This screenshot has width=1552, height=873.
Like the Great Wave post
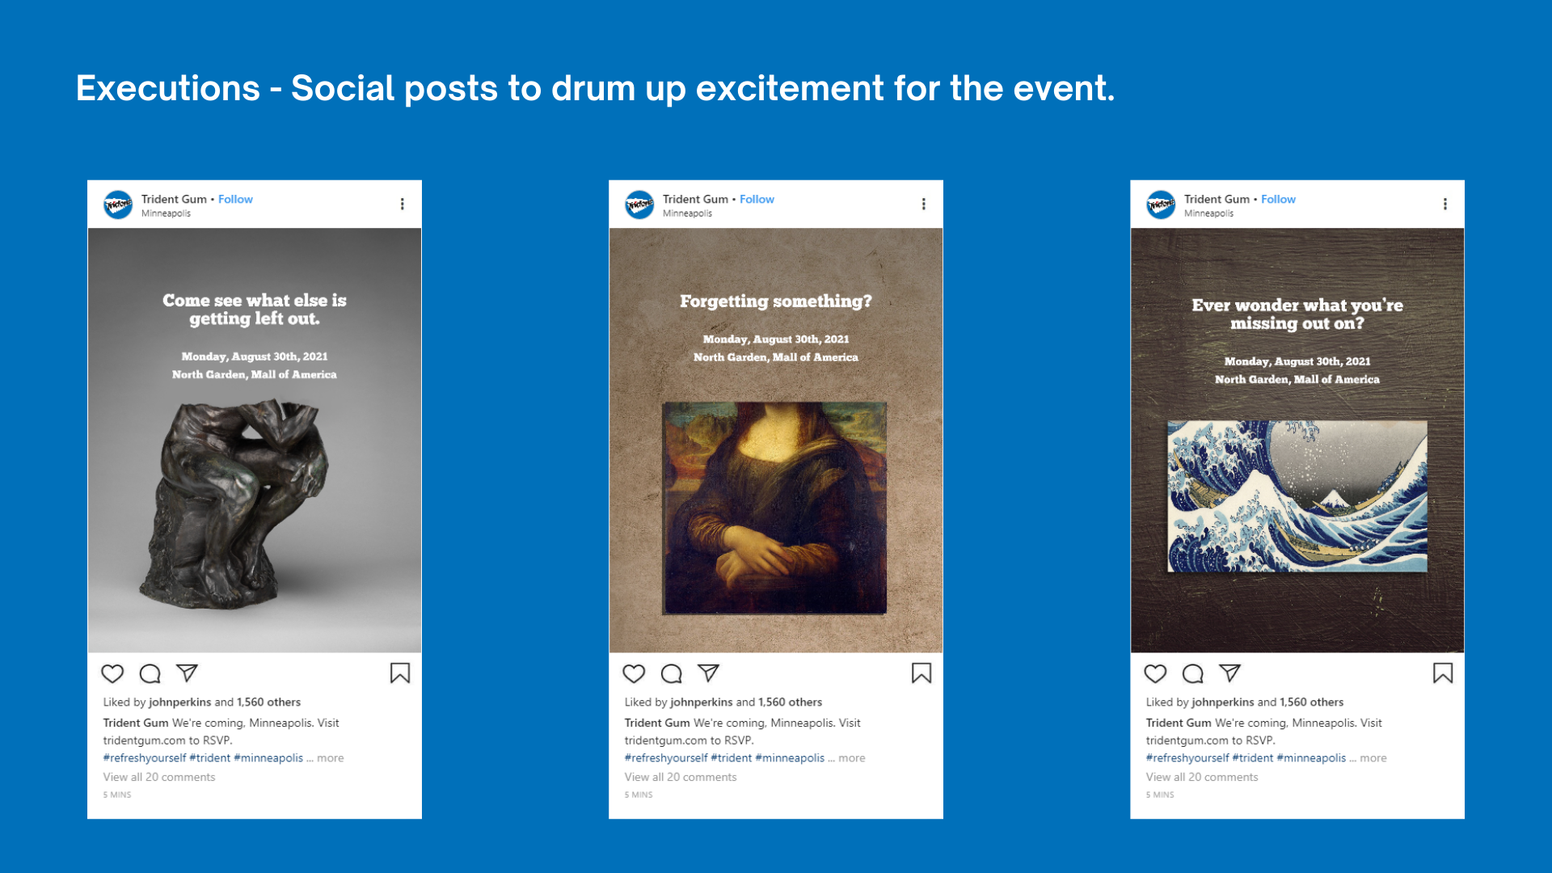point(1155,673)
